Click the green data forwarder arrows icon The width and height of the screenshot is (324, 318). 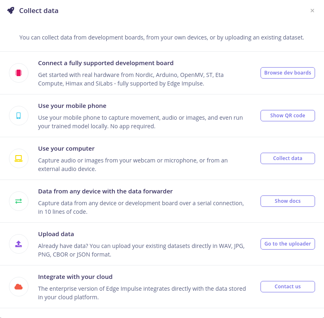point(19,201)
